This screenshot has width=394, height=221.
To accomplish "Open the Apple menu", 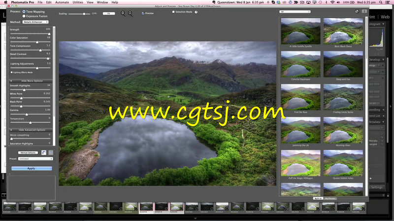I will tap(6, 2).
